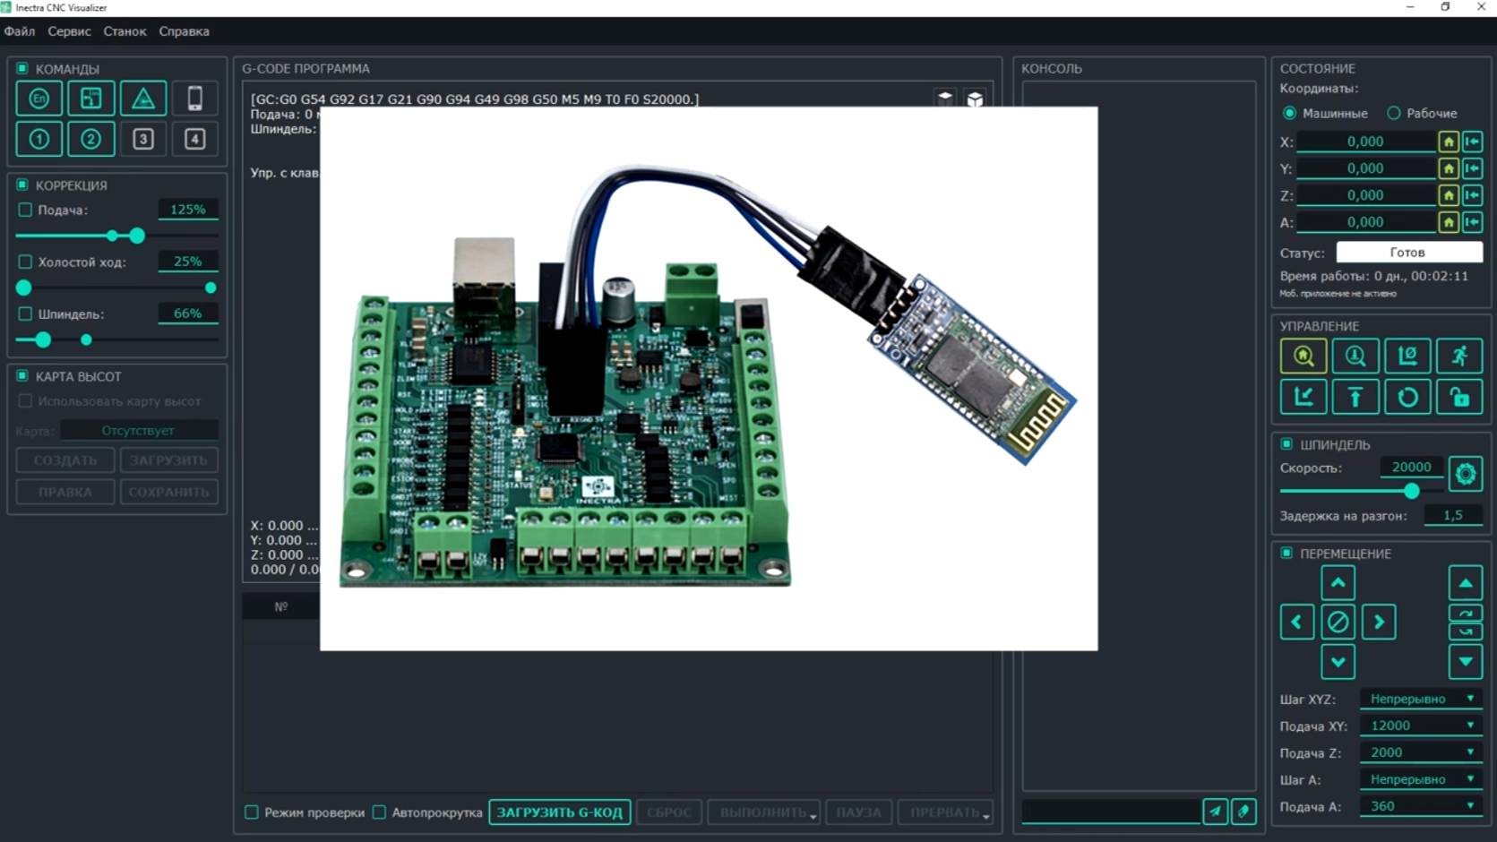Toggle spindle with the gear icon button
This screenshot has width=1497, height=842.
1466,474
